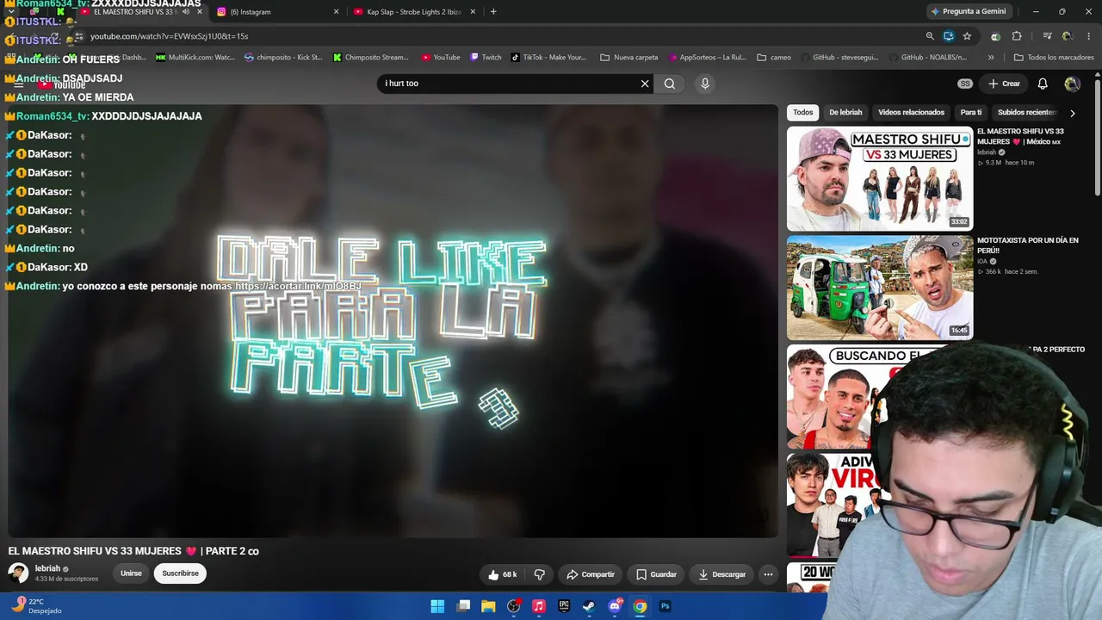The width and height of the screenshot is (1102, 620).
Task: Open Steam from taskbar
Action: pos(589,606)
